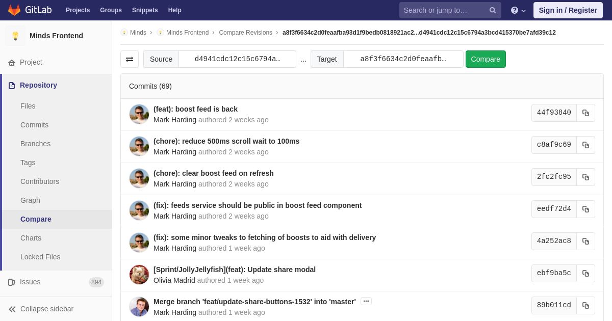Open the Projects menu
The width and height of the screenshot is (612, 321).
[78, 10]
